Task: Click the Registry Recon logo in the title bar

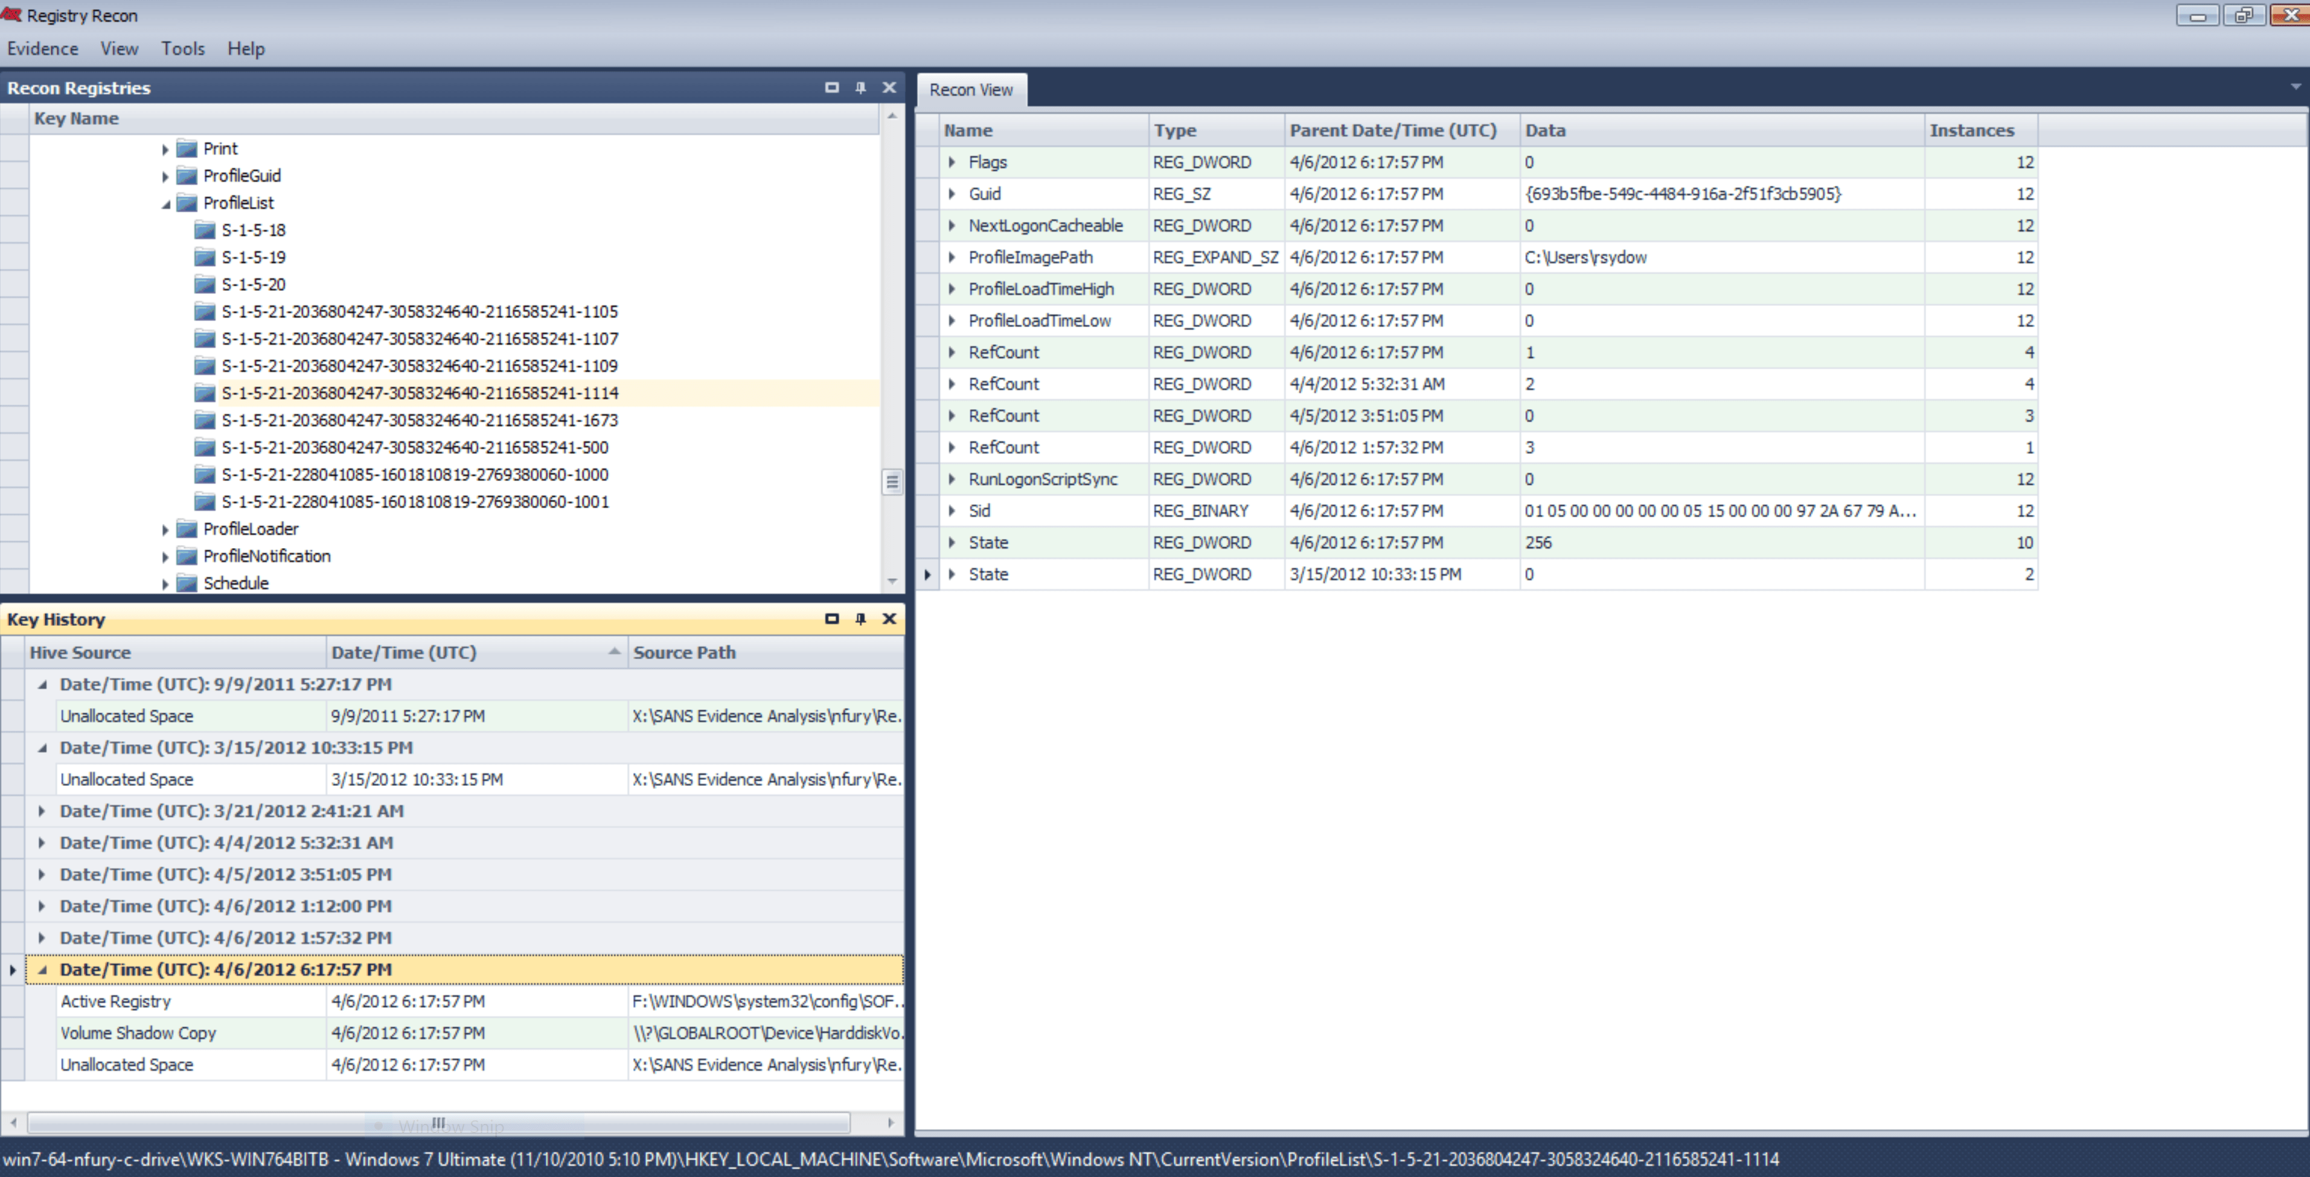Action: tap(11, 14)
